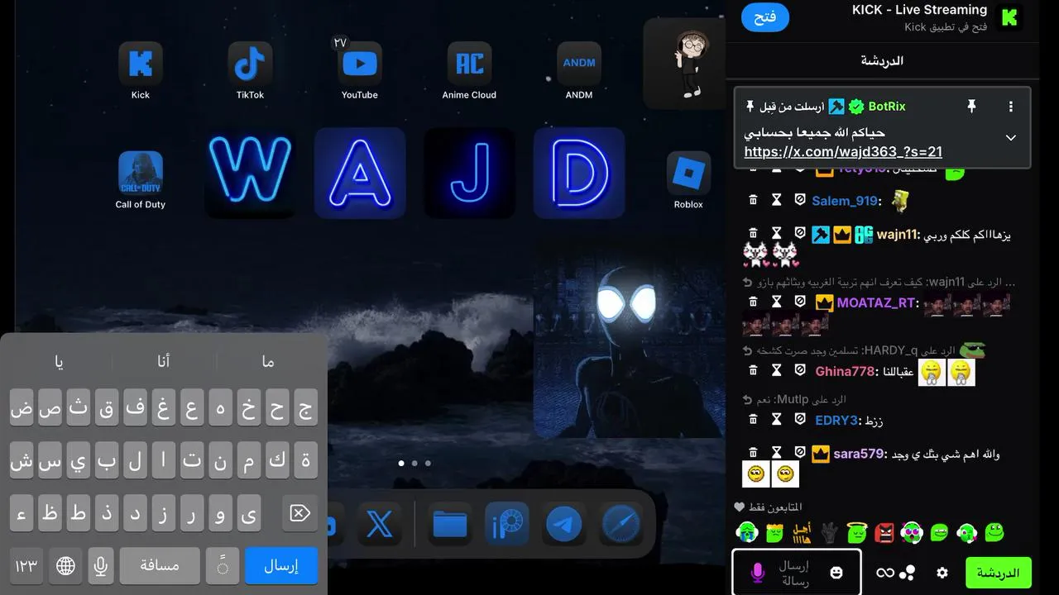Open the Files app in dock
This screenshot has width=1059, height=595.
pos(450,525)
